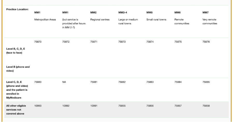Image resolution: width=234 pixels, height=122 pixels.
Task: Click item 75858 in the shaded row
Action: coord(206,106)
